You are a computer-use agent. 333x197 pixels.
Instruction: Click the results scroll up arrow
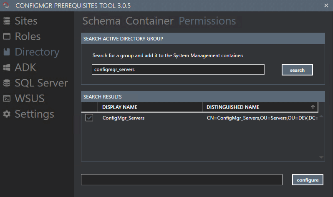coord(321,116)
